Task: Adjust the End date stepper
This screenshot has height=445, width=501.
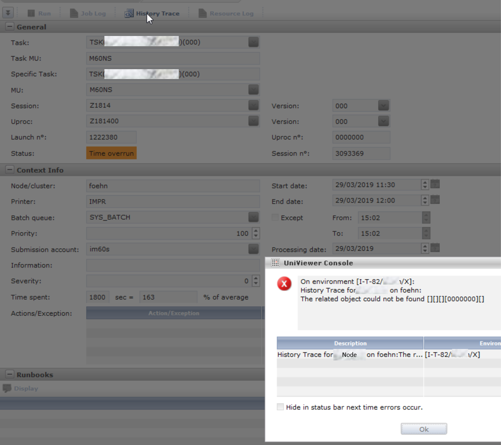Action: (x=425, y=200)
